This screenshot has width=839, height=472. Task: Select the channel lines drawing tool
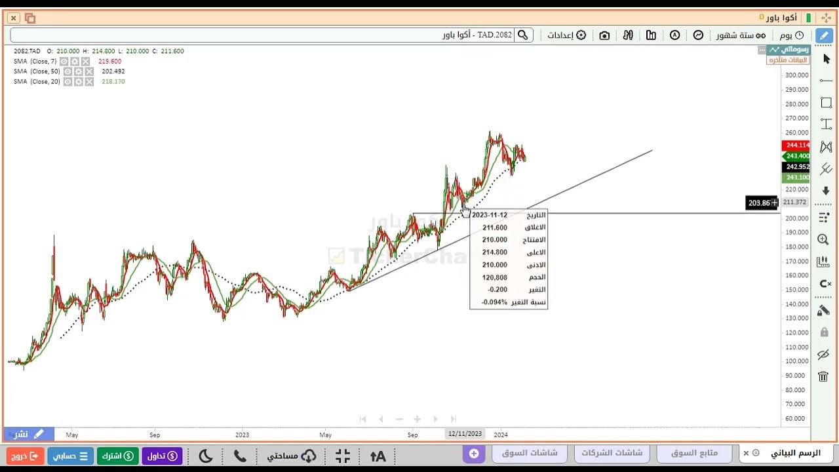[826, 168]
